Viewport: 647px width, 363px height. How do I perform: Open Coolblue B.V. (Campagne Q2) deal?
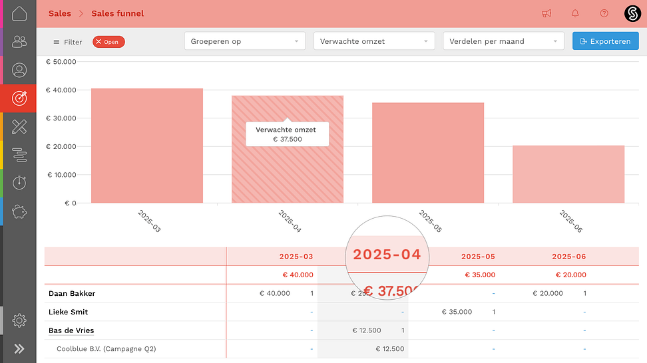pos(106,348)
